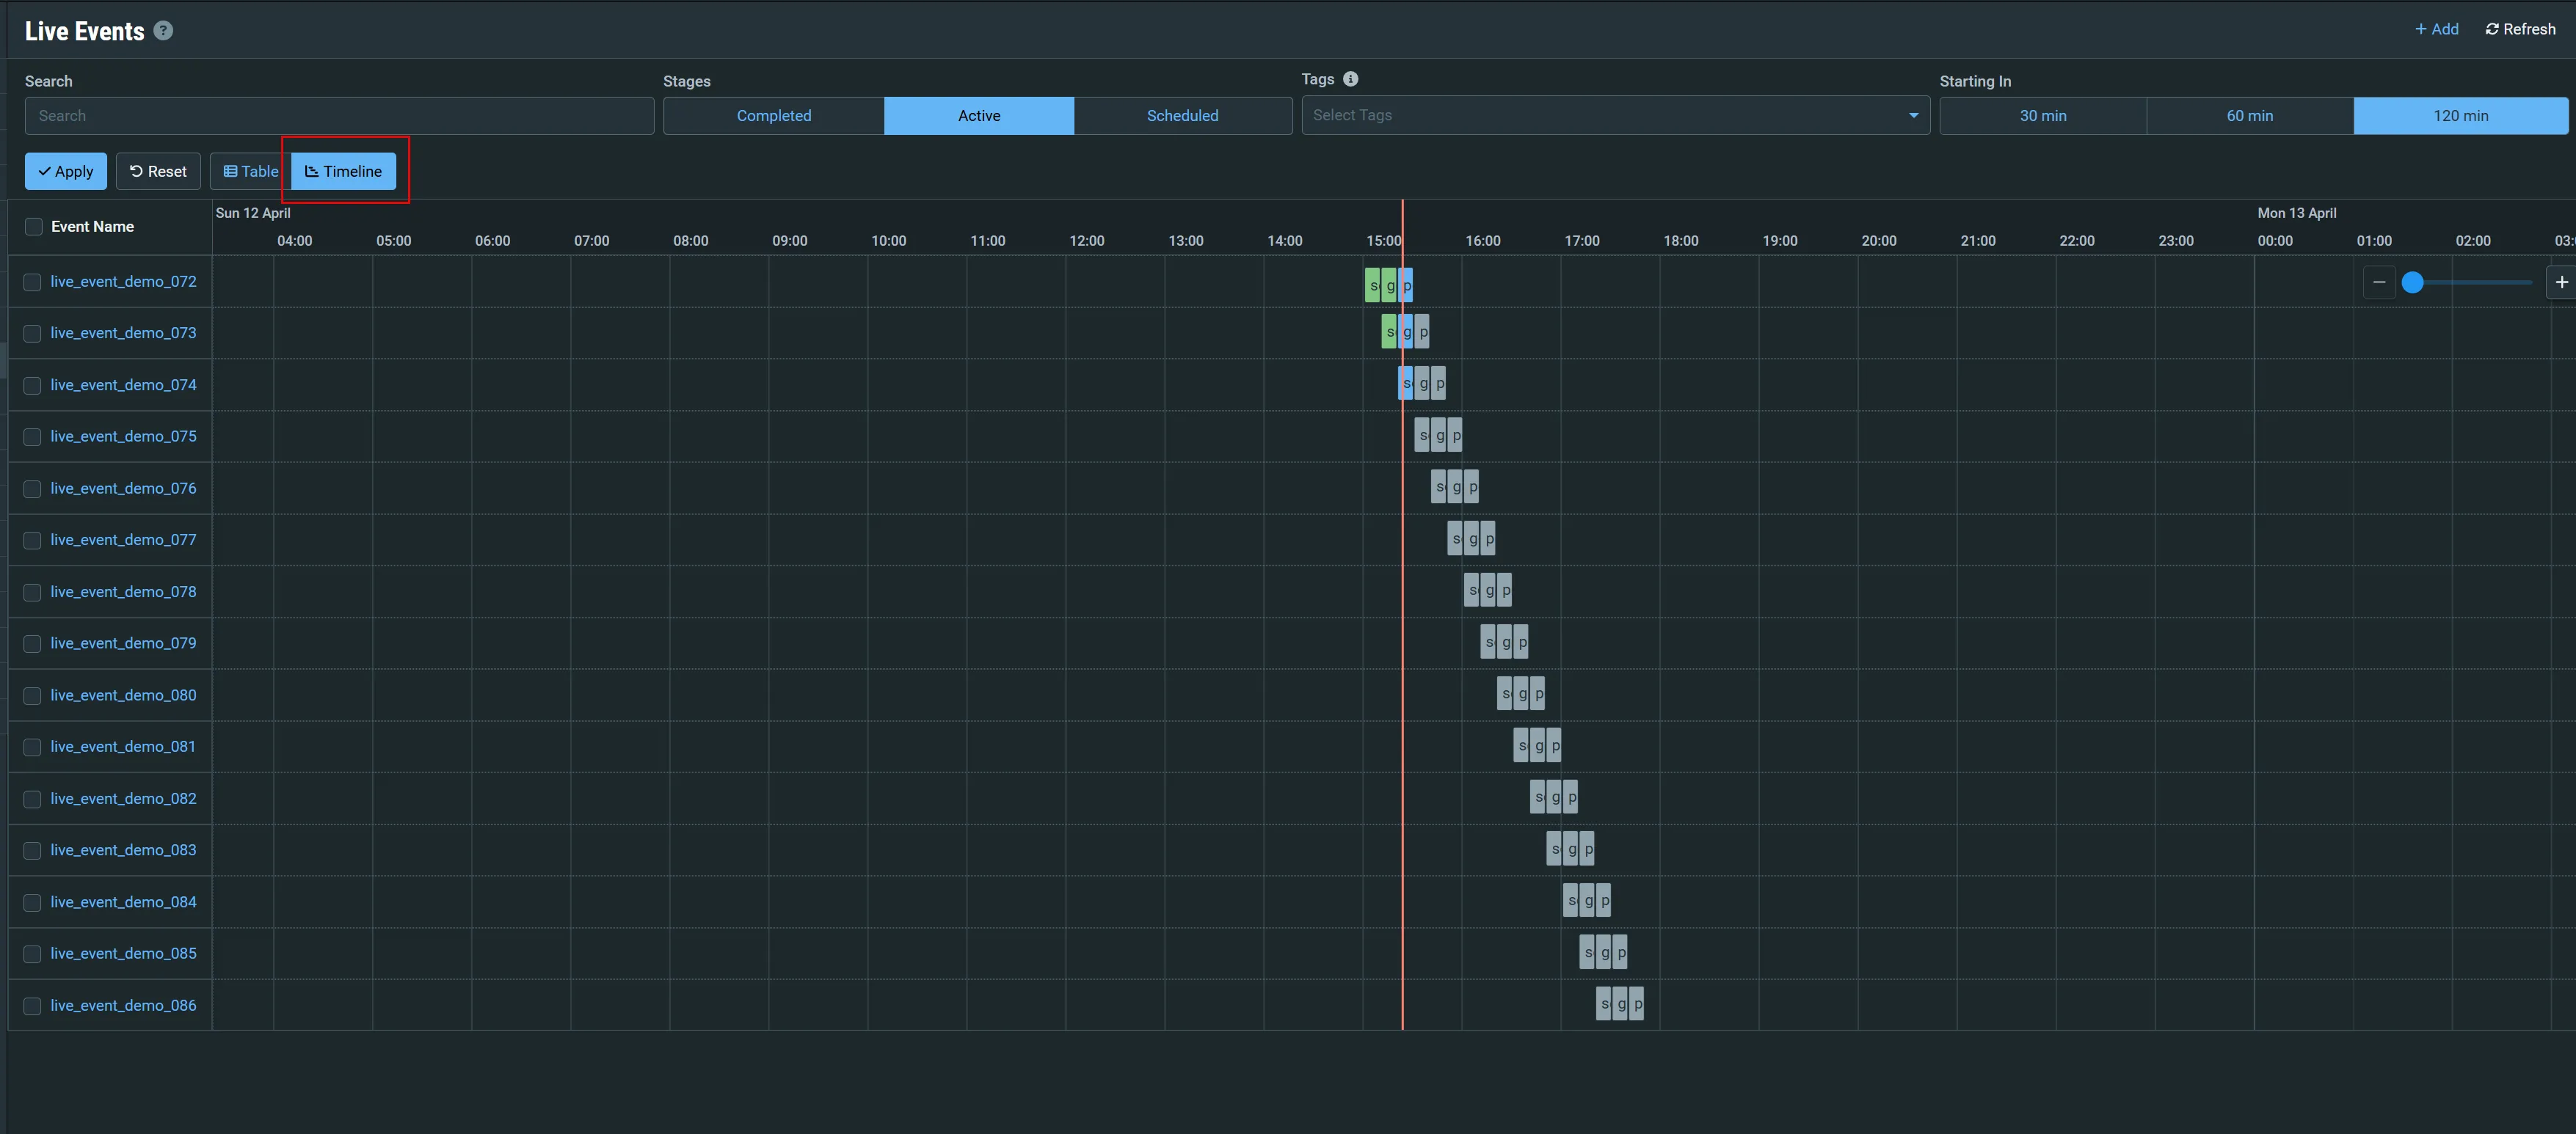2576x1134 pixels.
Task: Choose Starting In 60 min
Action: pyautogui.click(x=2250, y=116)
